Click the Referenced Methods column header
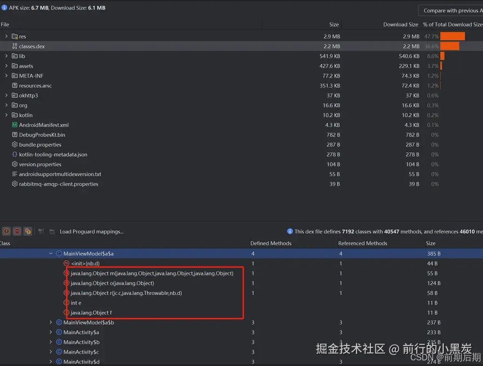The image size is (483, 366). tap(362, 243)
